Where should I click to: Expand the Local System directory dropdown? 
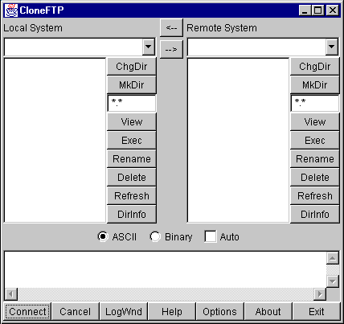click(149, 47)
